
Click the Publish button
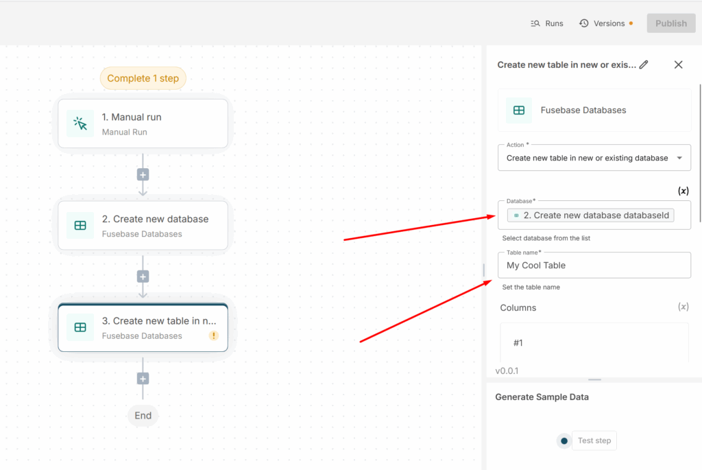tap(670, 23)
